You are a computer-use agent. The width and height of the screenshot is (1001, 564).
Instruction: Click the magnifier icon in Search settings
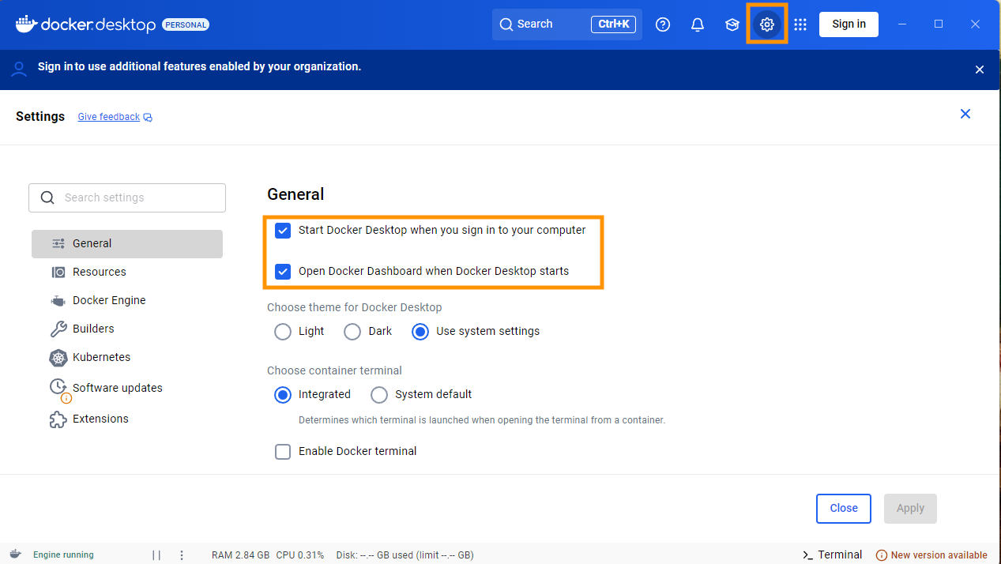coord(47,197)
